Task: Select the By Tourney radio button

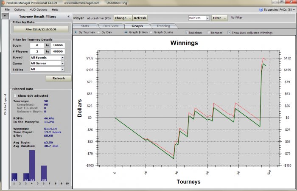Action: [x=76, y=32]
